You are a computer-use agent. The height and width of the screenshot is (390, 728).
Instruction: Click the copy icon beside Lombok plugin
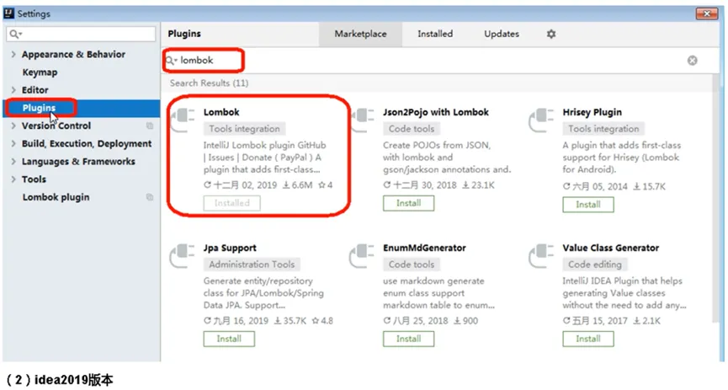click(x=150, y=197)
